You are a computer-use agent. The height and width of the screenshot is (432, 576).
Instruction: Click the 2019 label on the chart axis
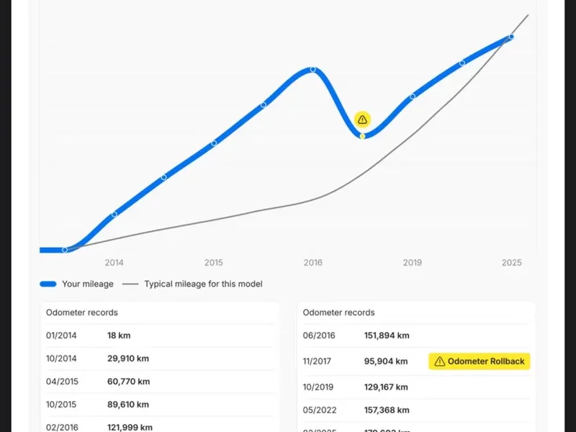coord(412,264)
